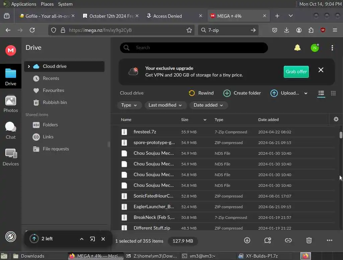Viewport: 343px width, 260px height.
Task: Open Links in sidebar
Action: click(x=64, y=137)
